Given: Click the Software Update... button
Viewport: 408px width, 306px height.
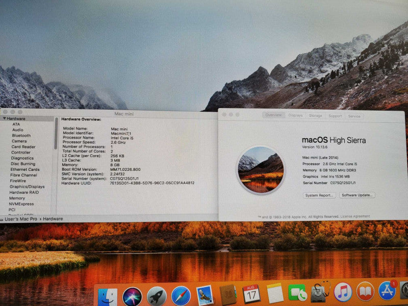Looking at the screenshot, I should [357, 195].
